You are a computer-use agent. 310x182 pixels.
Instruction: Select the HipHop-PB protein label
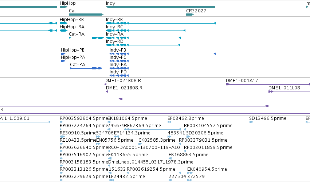tap(72, 50)
